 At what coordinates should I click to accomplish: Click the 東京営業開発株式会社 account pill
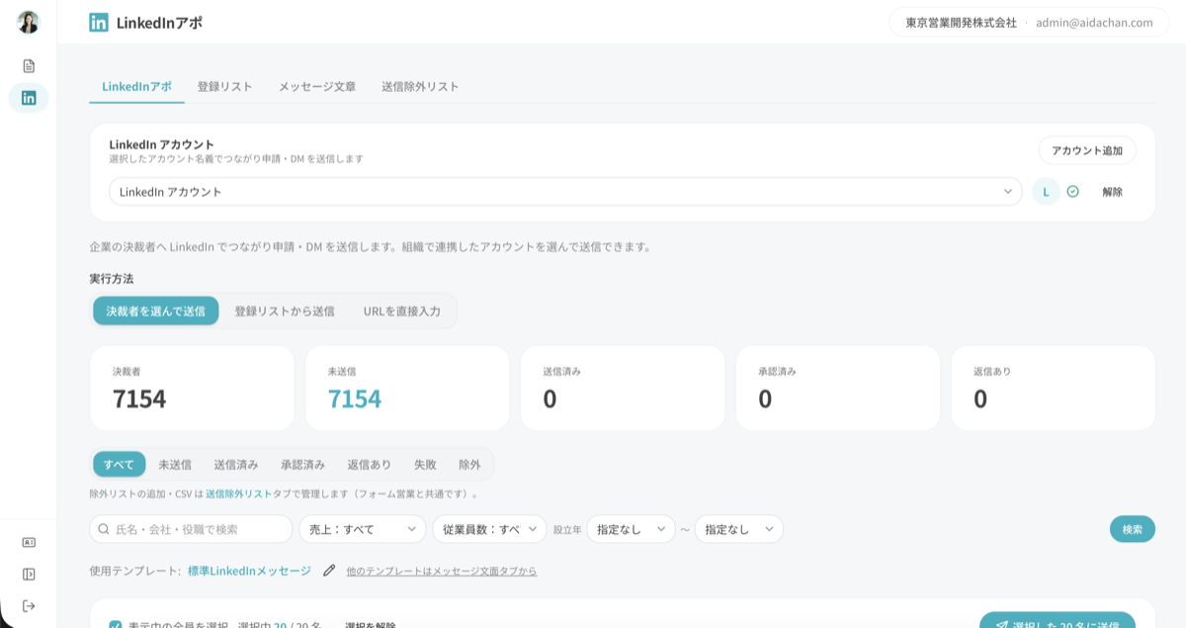pyautogui.click(x=1029, y=23)
